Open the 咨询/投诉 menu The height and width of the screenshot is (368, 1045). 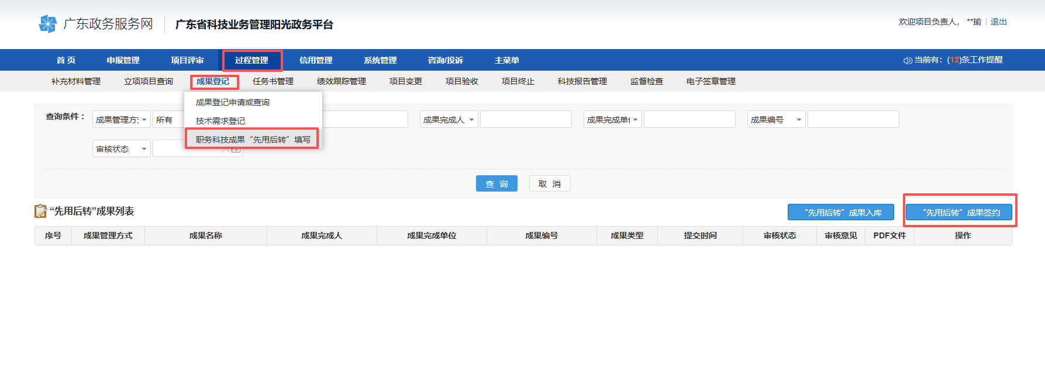[445, 60]
